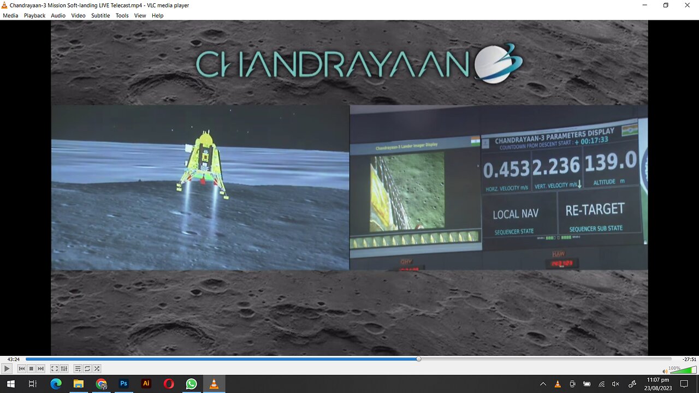Click the VLC taskbar button
The height and width of the screenshot is (393, 699).
click(214, 384)
